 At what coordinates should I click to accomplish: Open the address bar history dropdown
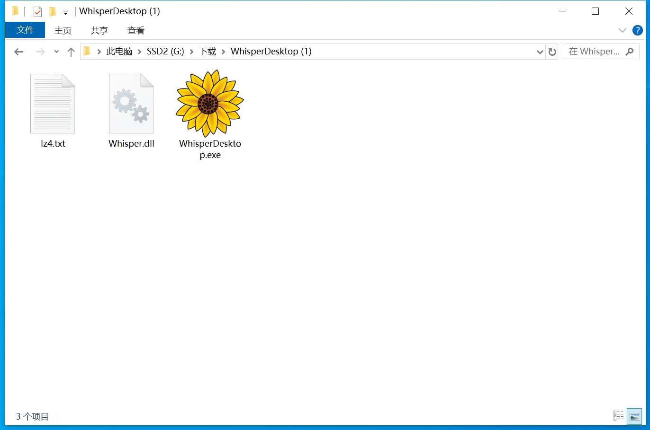540,52
